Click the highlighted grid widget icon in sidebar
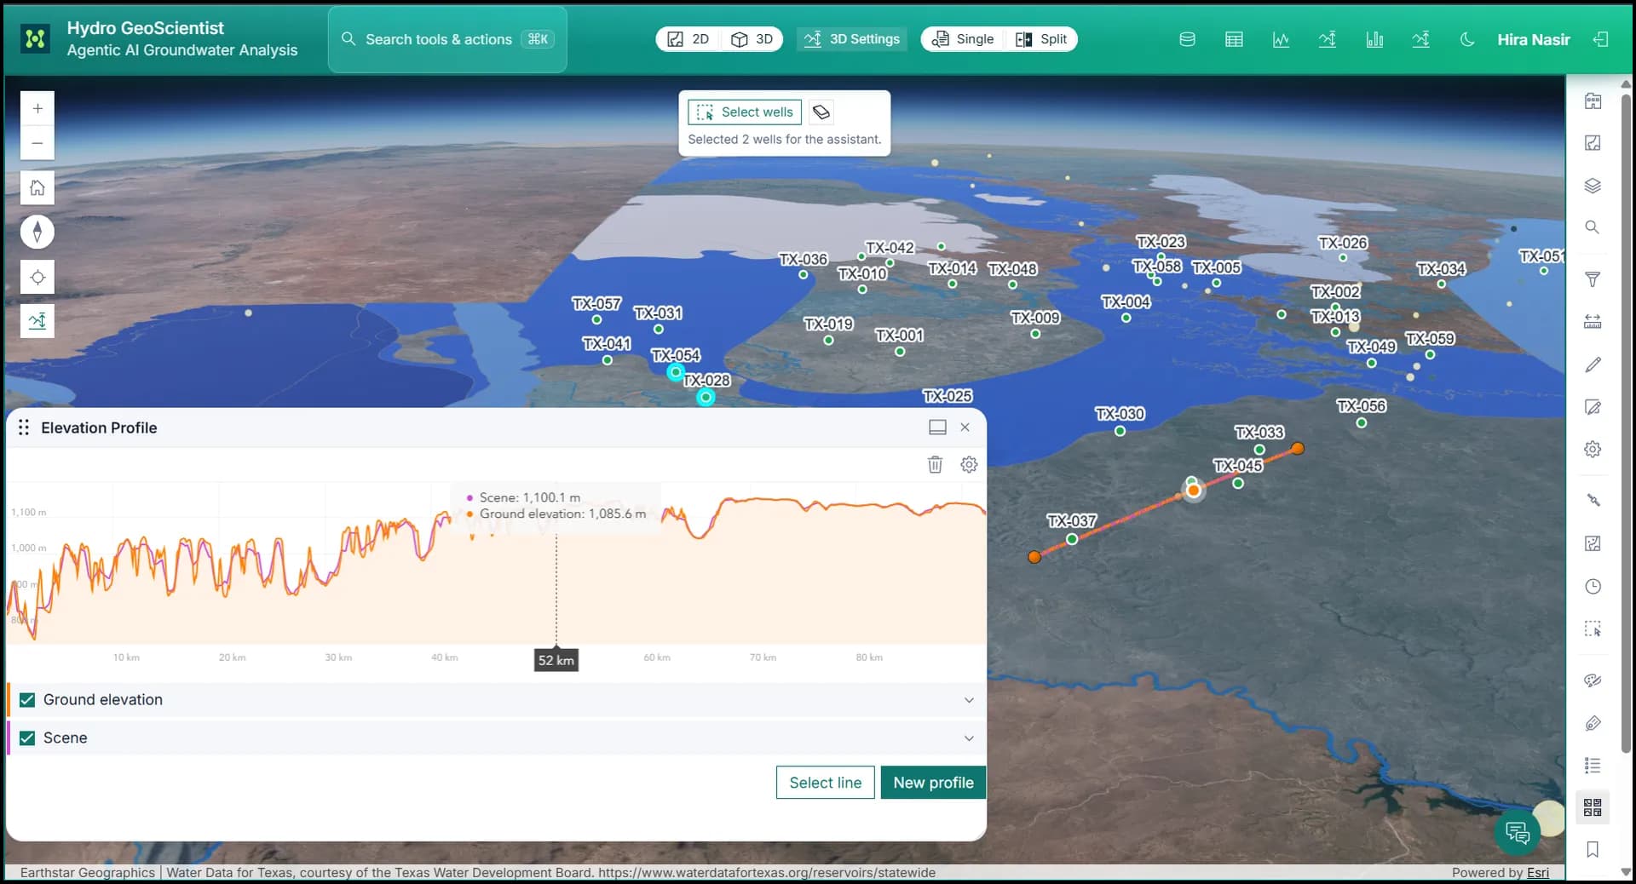 [x=1593, y=807]
